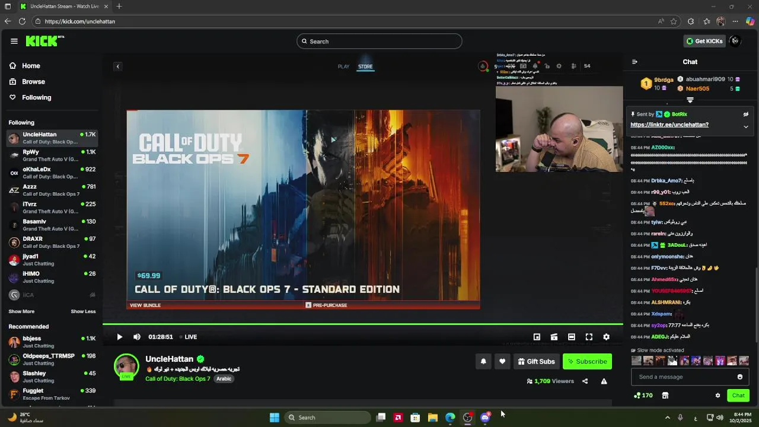Toggle theater mode
This screenshot has width=759, height=427.
(572, 337)
